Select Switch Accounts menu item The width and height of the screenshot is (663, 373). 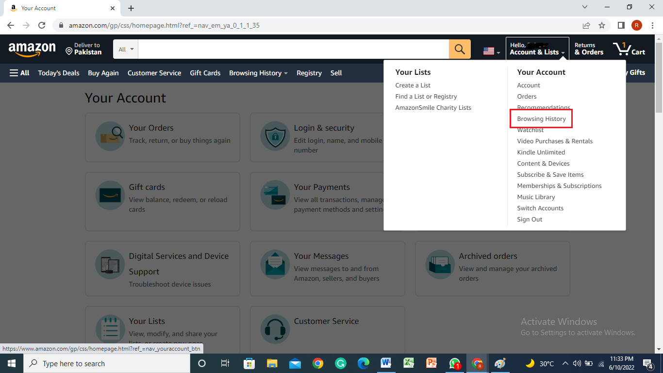tap(540, 208)
